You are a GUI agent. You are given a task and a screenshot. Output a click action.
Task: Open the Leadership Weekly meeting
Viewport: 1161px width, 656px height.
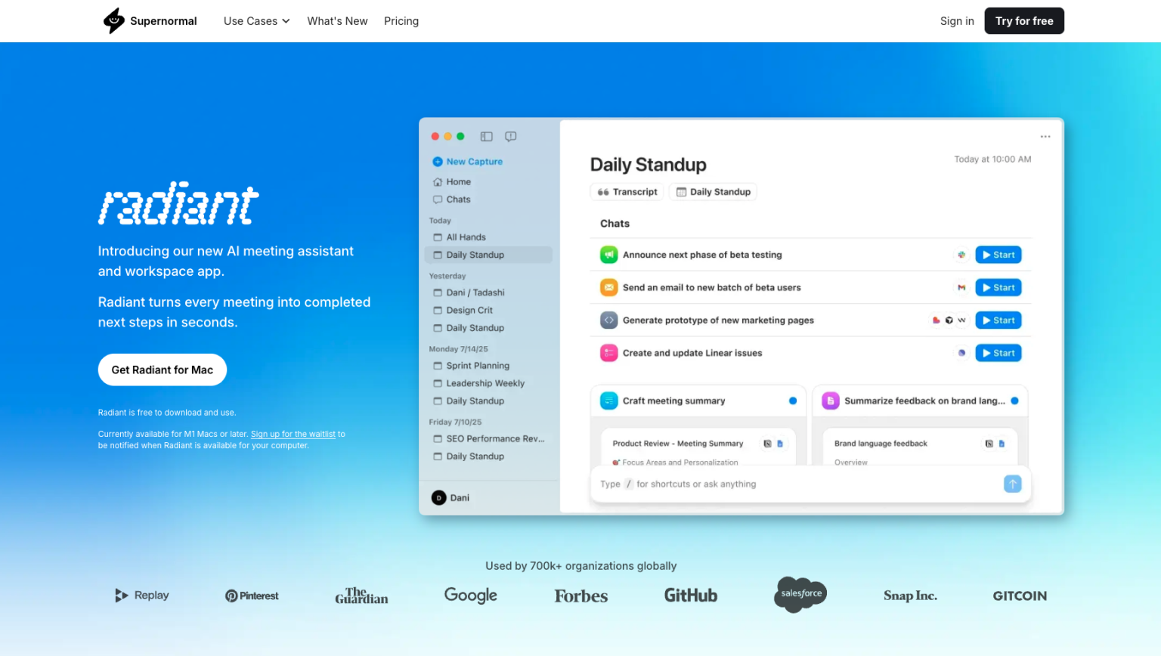pyautogui.click(x=479, y=383)
